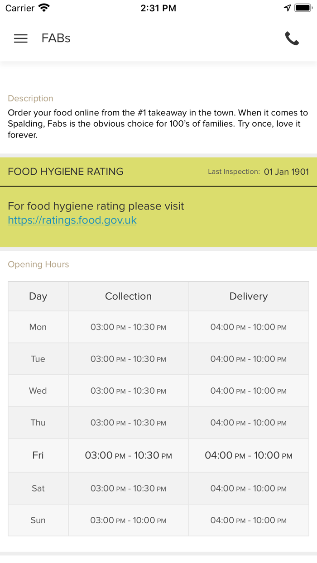
Task: Select the Delivery column header
Action: pyautogui.click(x=248, y=296)
